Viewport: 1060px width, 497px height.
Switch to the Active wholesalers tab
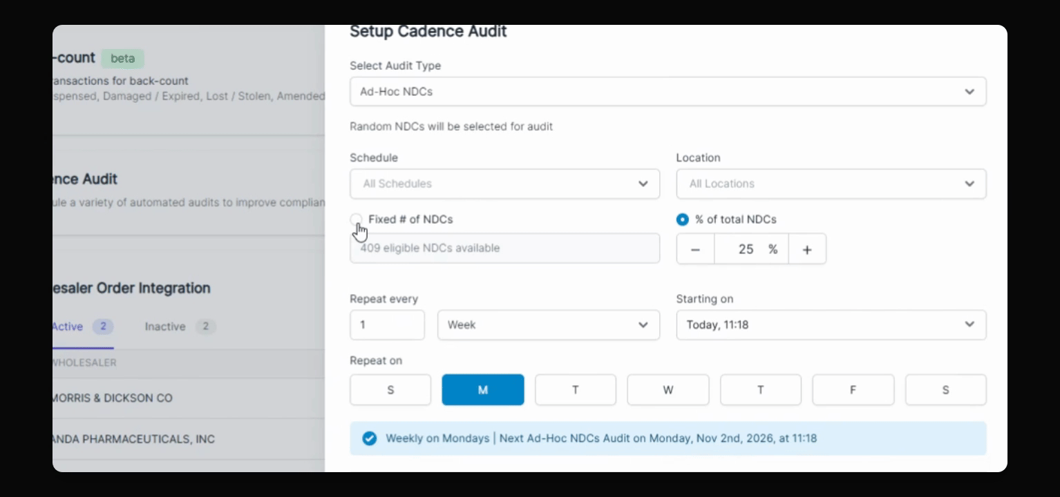[x=83, y=327]
